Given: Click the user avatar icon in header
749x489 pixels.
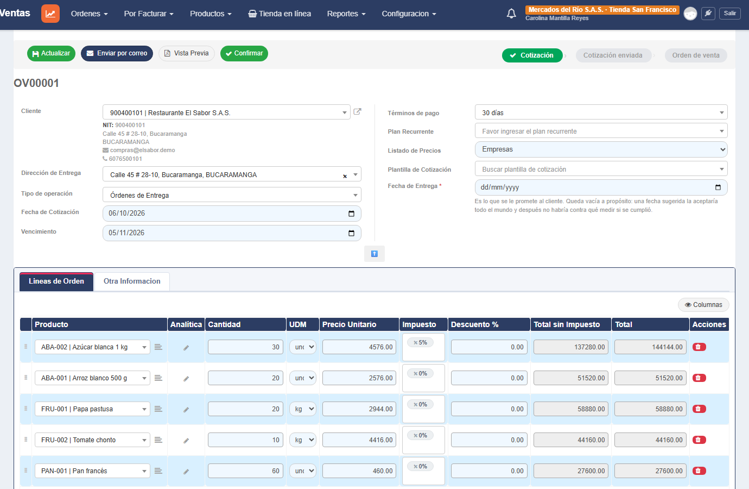Looking at the screenshot, I should click(x=690, y=14).
